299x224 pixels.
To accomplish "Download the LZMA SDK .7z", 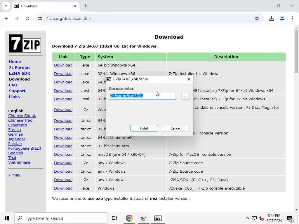I will pos(63,180).
